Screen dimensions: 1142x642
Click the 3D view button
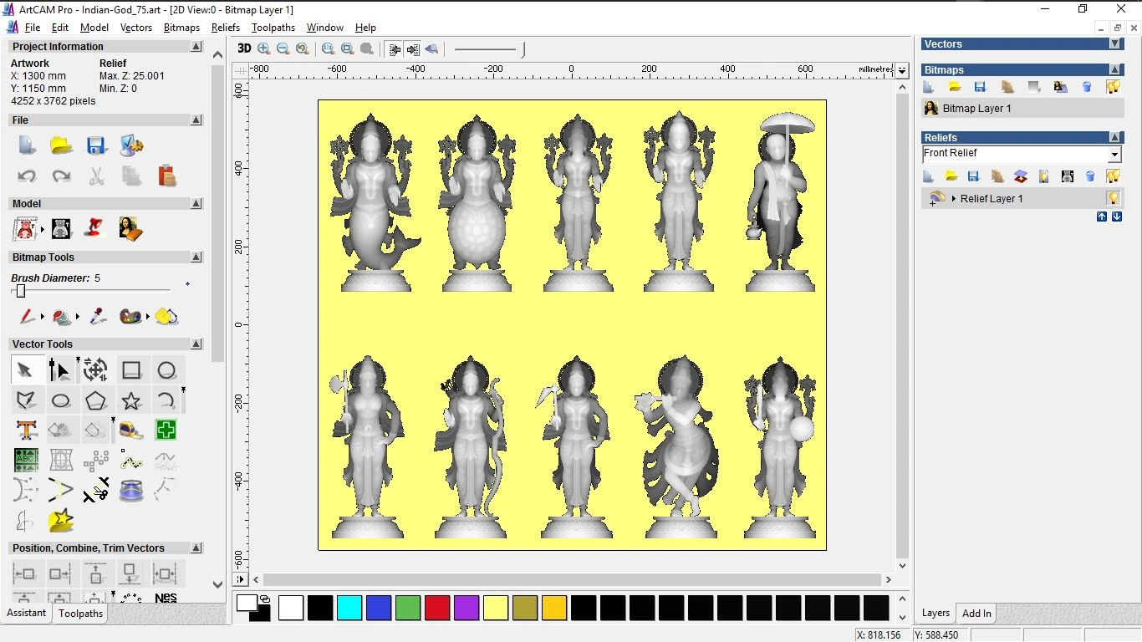(244, 48)
